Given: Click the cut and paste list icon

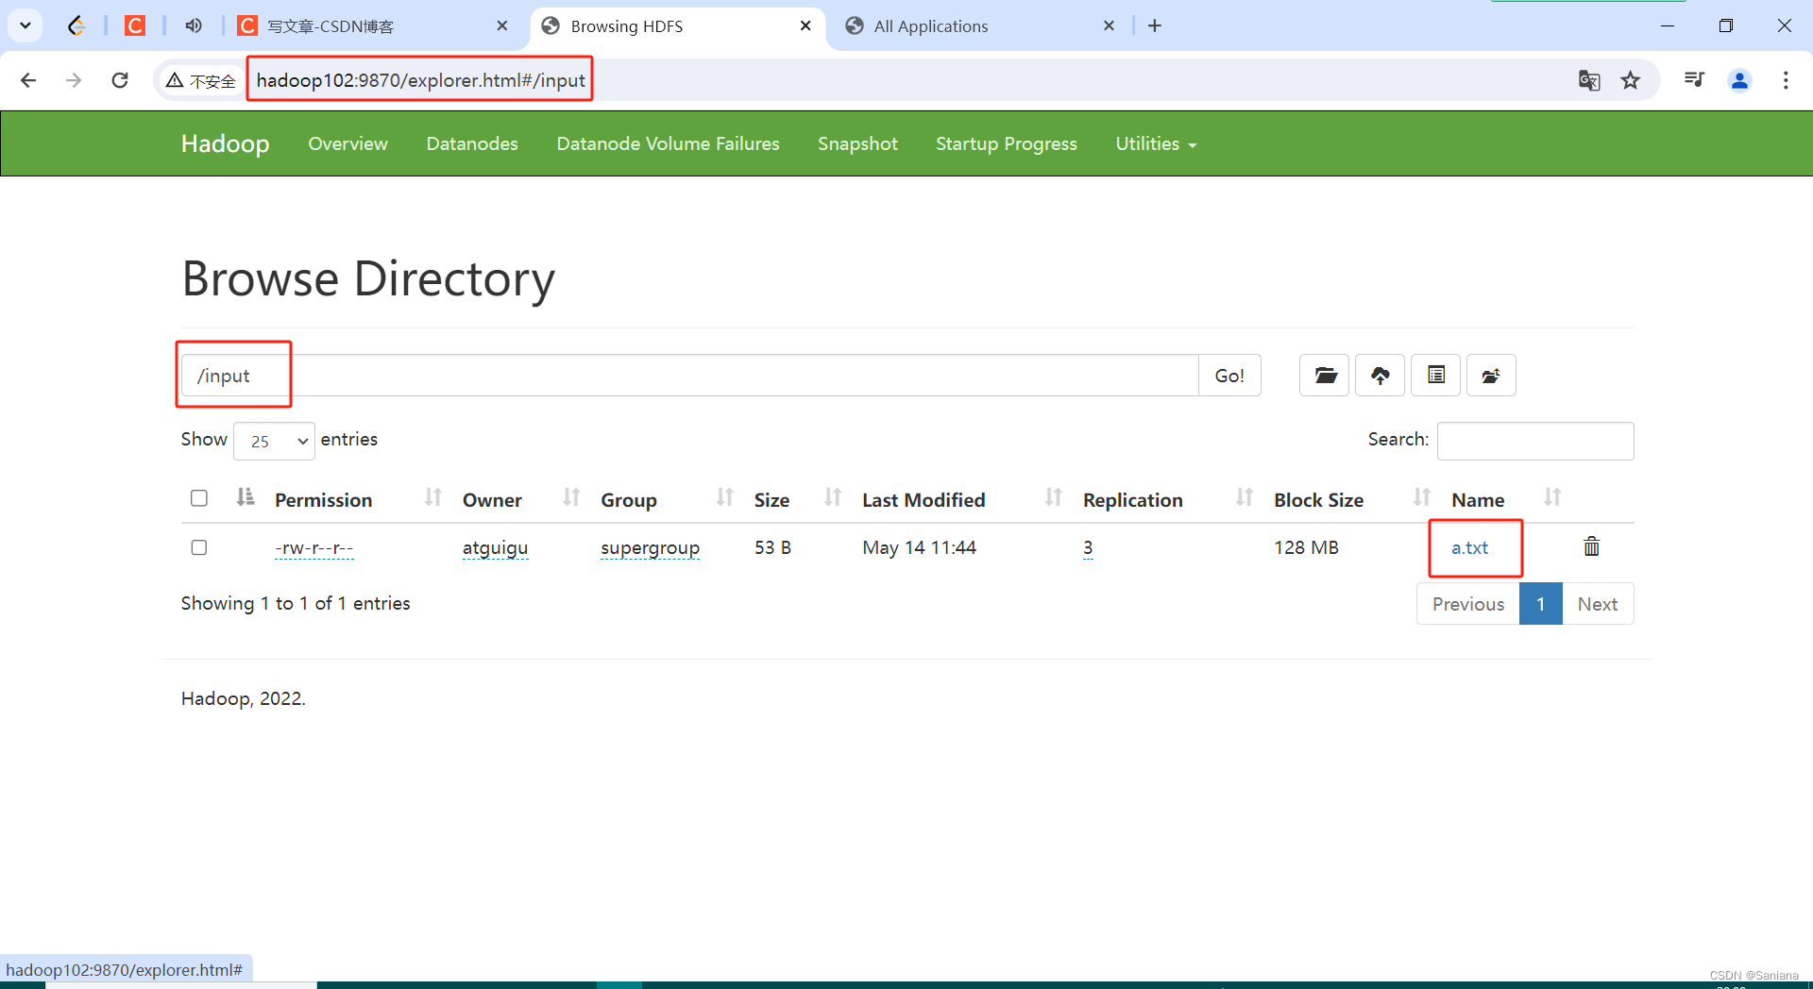Looking at the screenshot, I should pos(1435,376).
